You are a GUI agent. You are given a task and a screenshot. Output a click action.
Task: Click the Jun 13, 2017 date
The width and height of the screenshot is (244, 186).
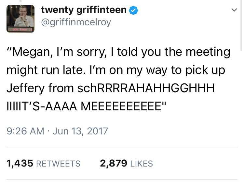(x=80, y=131)
